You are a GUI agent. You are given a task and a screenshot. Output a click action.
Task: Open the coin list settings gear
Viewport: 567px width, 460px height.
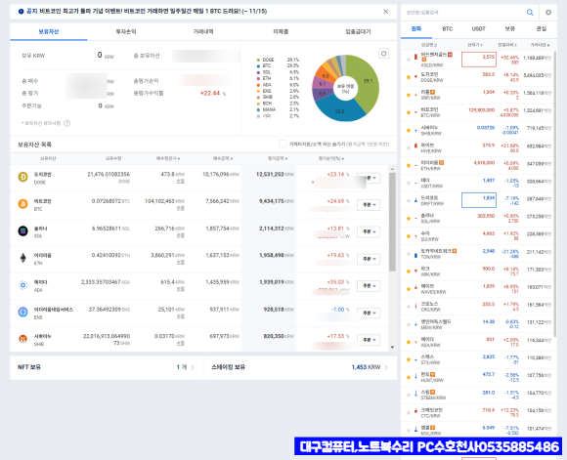548,13
